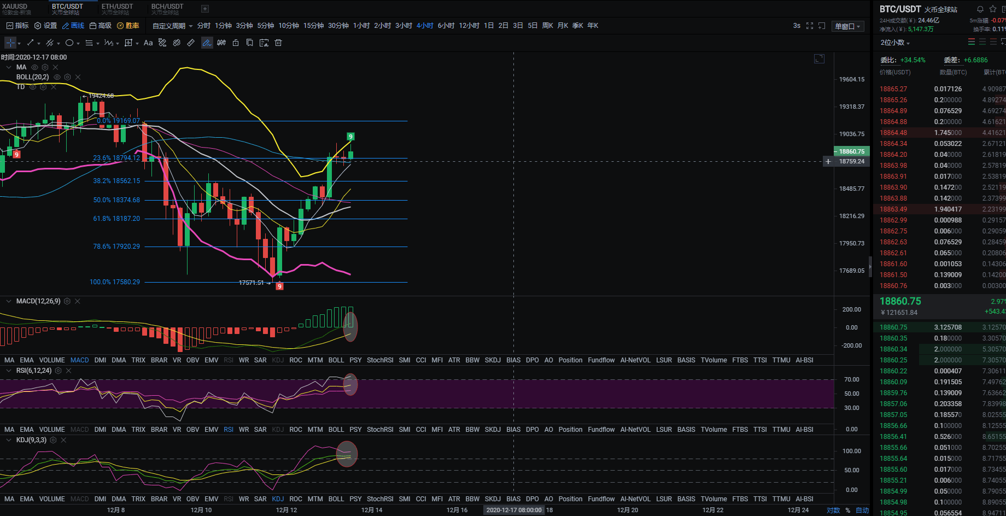This screenshot has height=516, width=1006.
Task: Open the 指标 indicators button
Action: point(17,26)
